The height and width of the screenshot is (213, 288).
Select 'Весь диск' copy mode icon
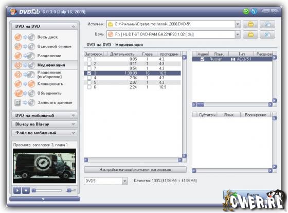25,37
